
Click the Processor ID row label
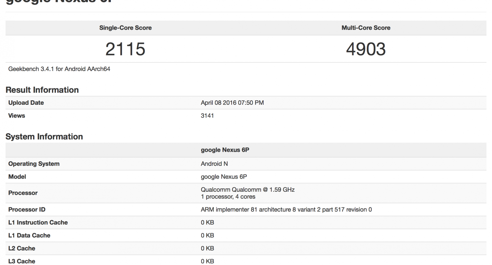click(27, 210)
